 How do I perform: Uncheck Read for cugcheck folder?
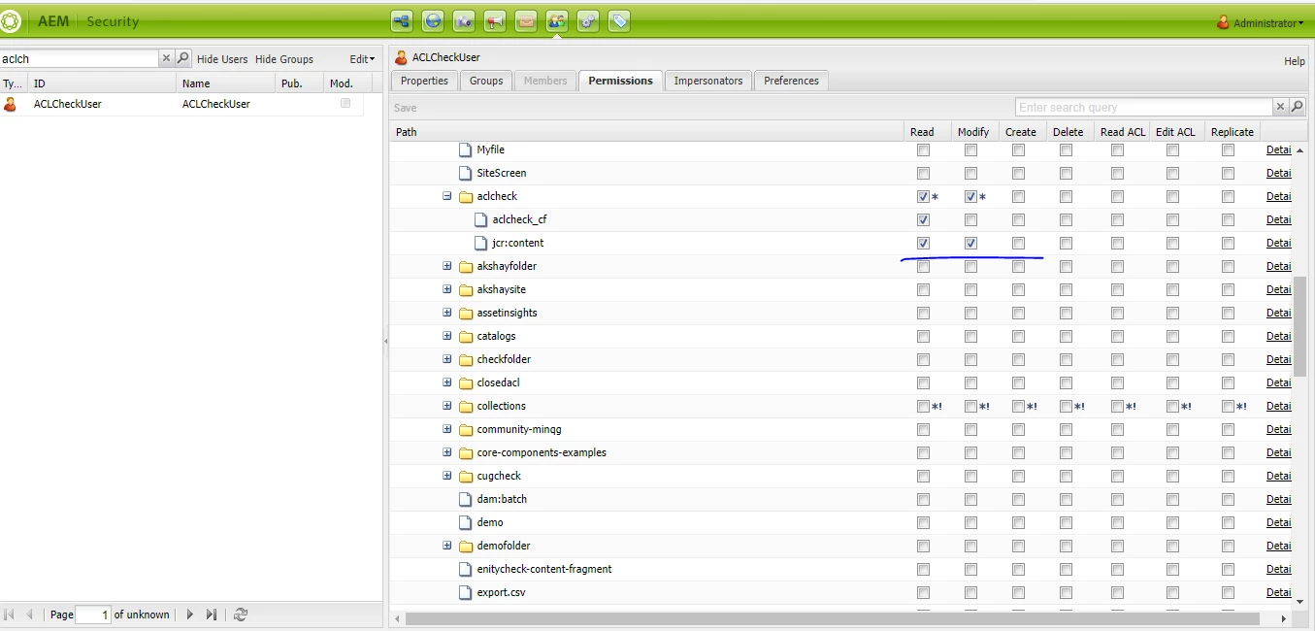click(x=923, y=477)
